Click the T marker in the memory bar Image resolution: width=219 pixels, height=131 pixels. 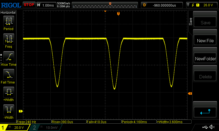110,4
